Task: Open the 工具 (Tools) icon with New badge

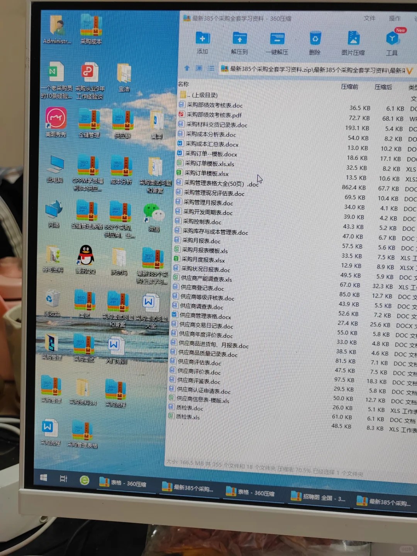Action: click(392, 42)
